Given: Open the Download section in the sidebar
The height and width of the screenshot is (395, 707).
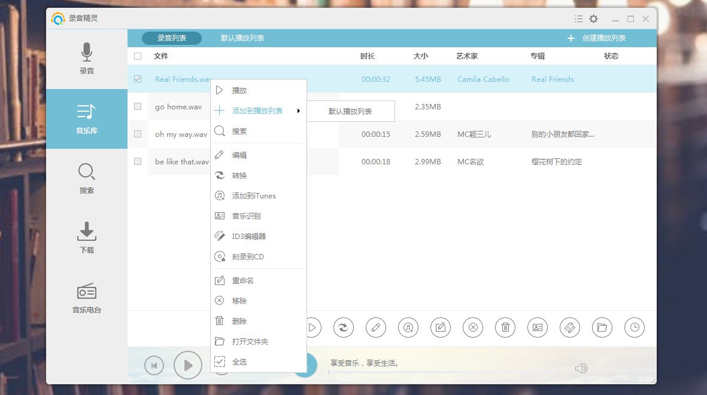Looking at the screenshot, I should tap(87, 238).
